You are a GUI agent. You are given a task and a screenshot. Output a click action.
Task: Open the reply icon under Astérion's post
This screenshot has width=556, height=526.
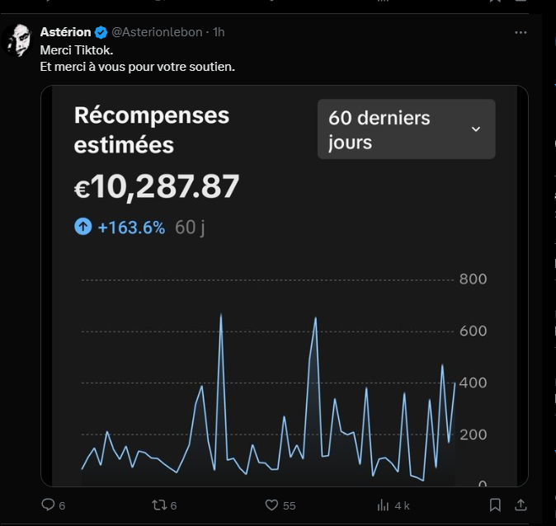click(x=48, y=505)
